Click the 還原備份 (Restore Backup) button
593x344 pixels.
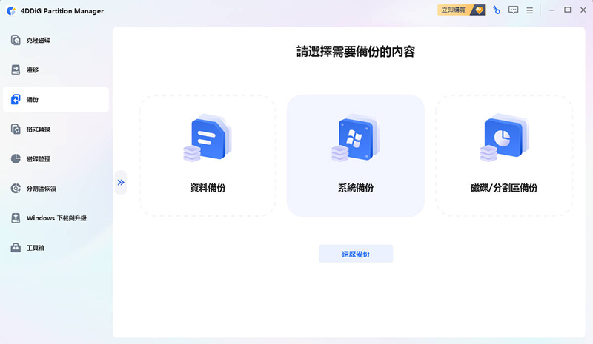tap(356, 254)
